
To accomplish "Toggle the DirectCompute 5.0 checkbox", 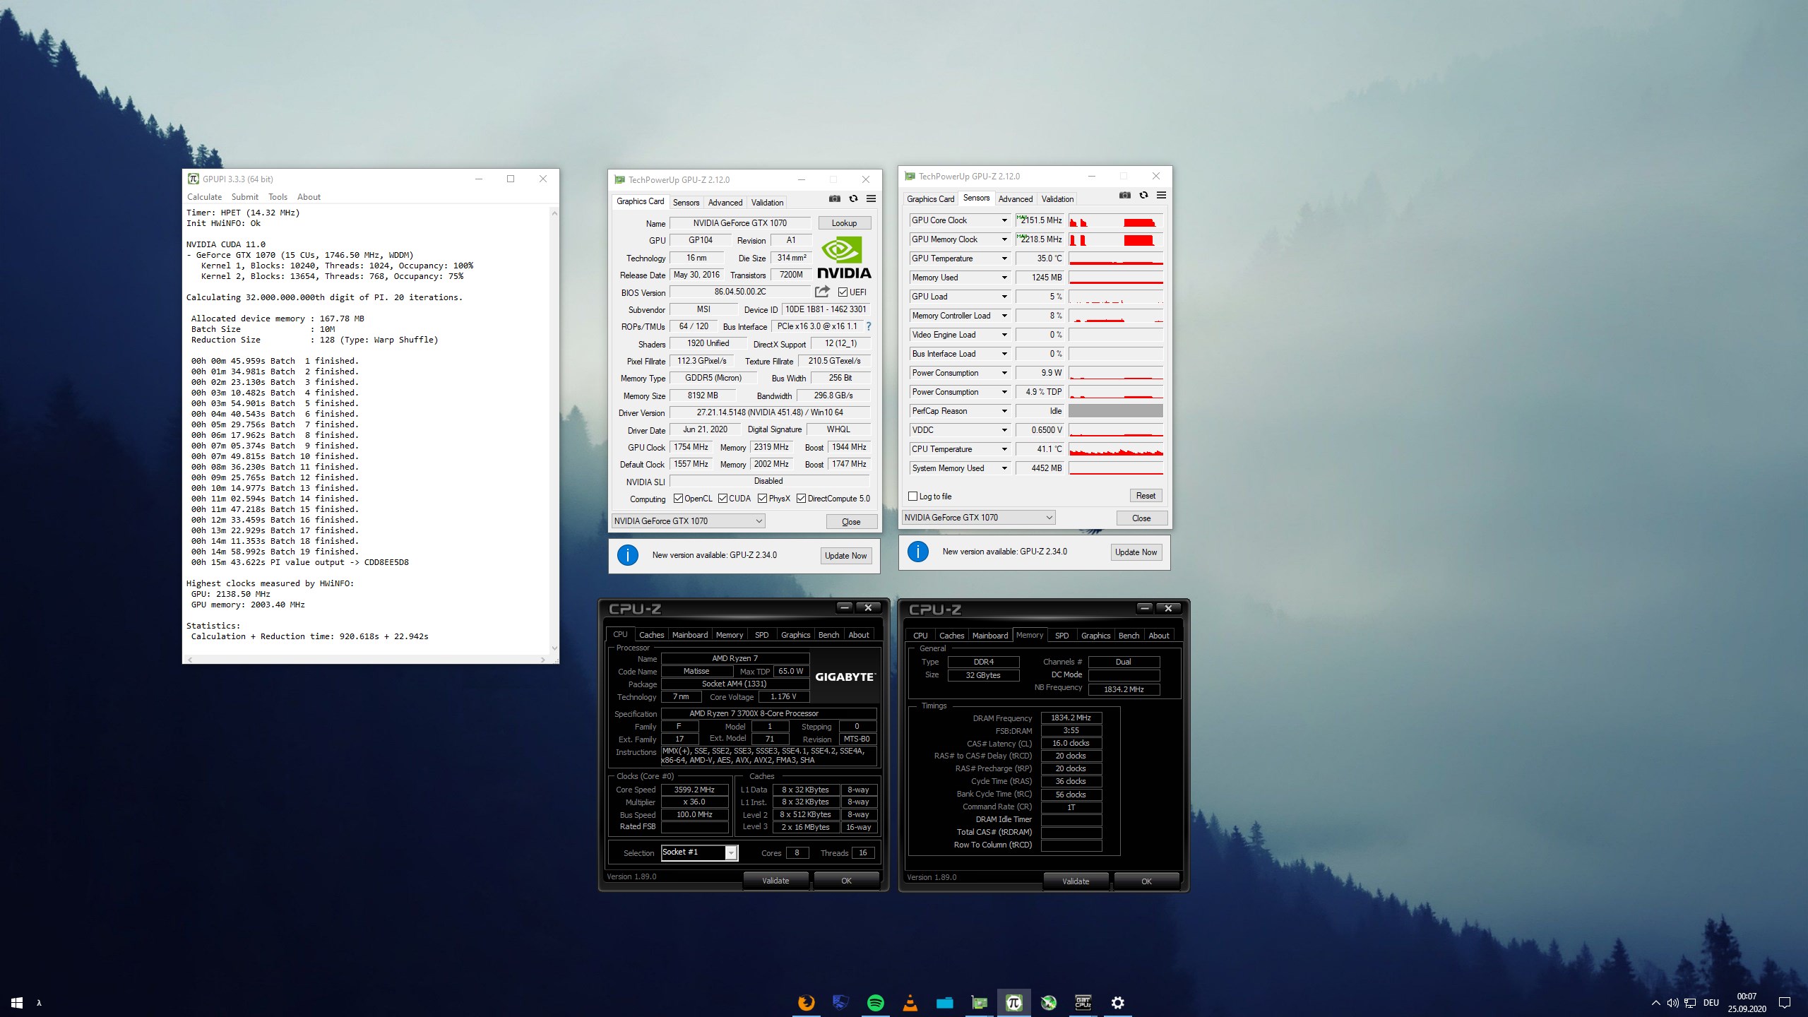I will pyautogui.click(x=801, y=499).
